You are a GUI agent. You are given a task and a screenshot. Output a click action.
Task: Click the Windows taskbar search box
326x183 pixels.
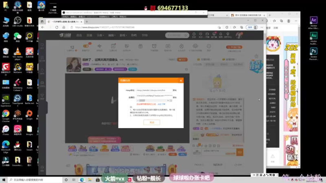tap(35, 180)
